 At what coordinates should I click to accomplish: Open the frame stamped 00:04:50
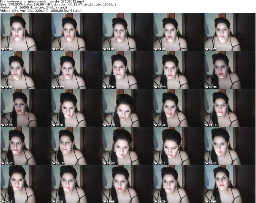click(230, 70)
